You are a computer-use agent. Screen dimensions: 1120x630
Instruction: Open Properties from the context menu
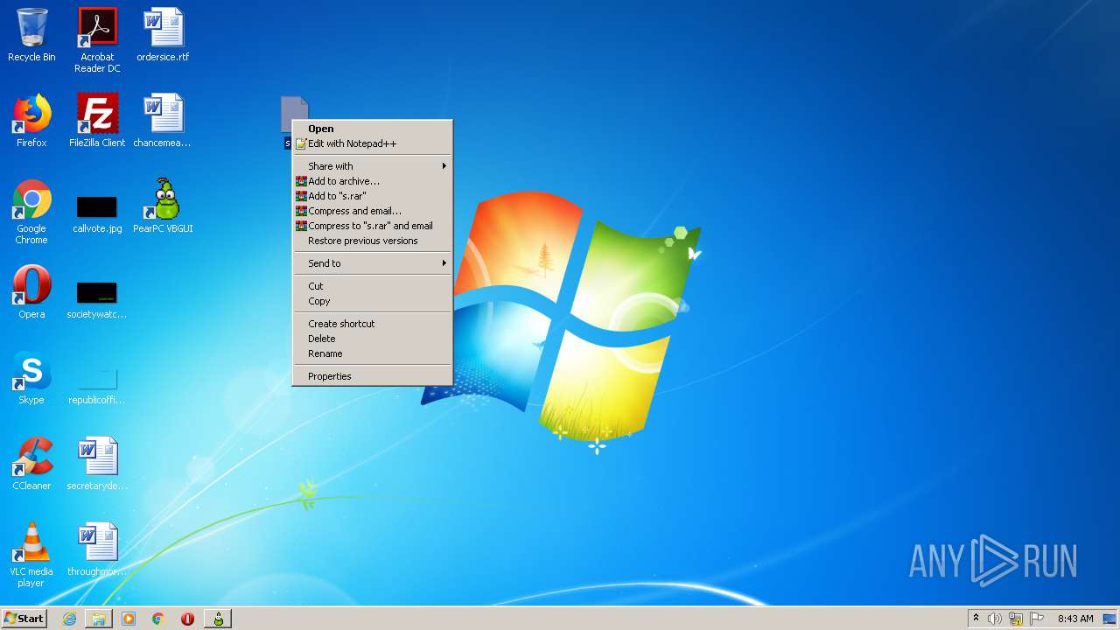(x=372, y=376)
